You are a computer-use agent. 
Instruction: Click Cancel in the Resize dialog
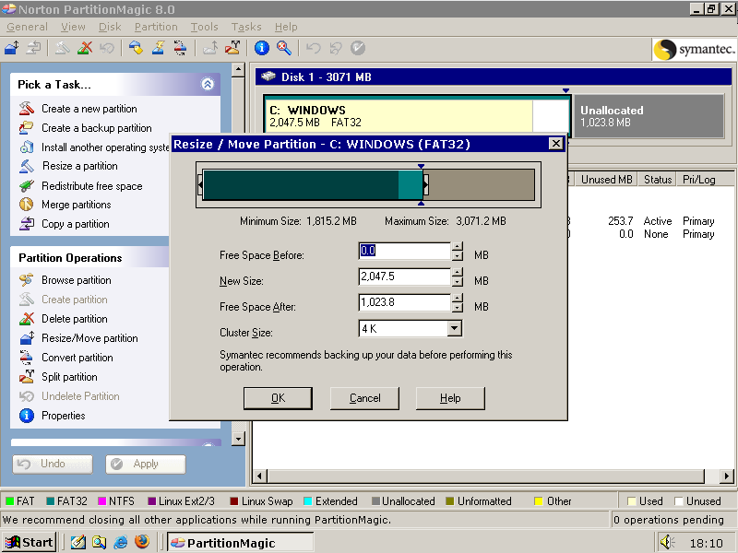click(x=364, y=398)
